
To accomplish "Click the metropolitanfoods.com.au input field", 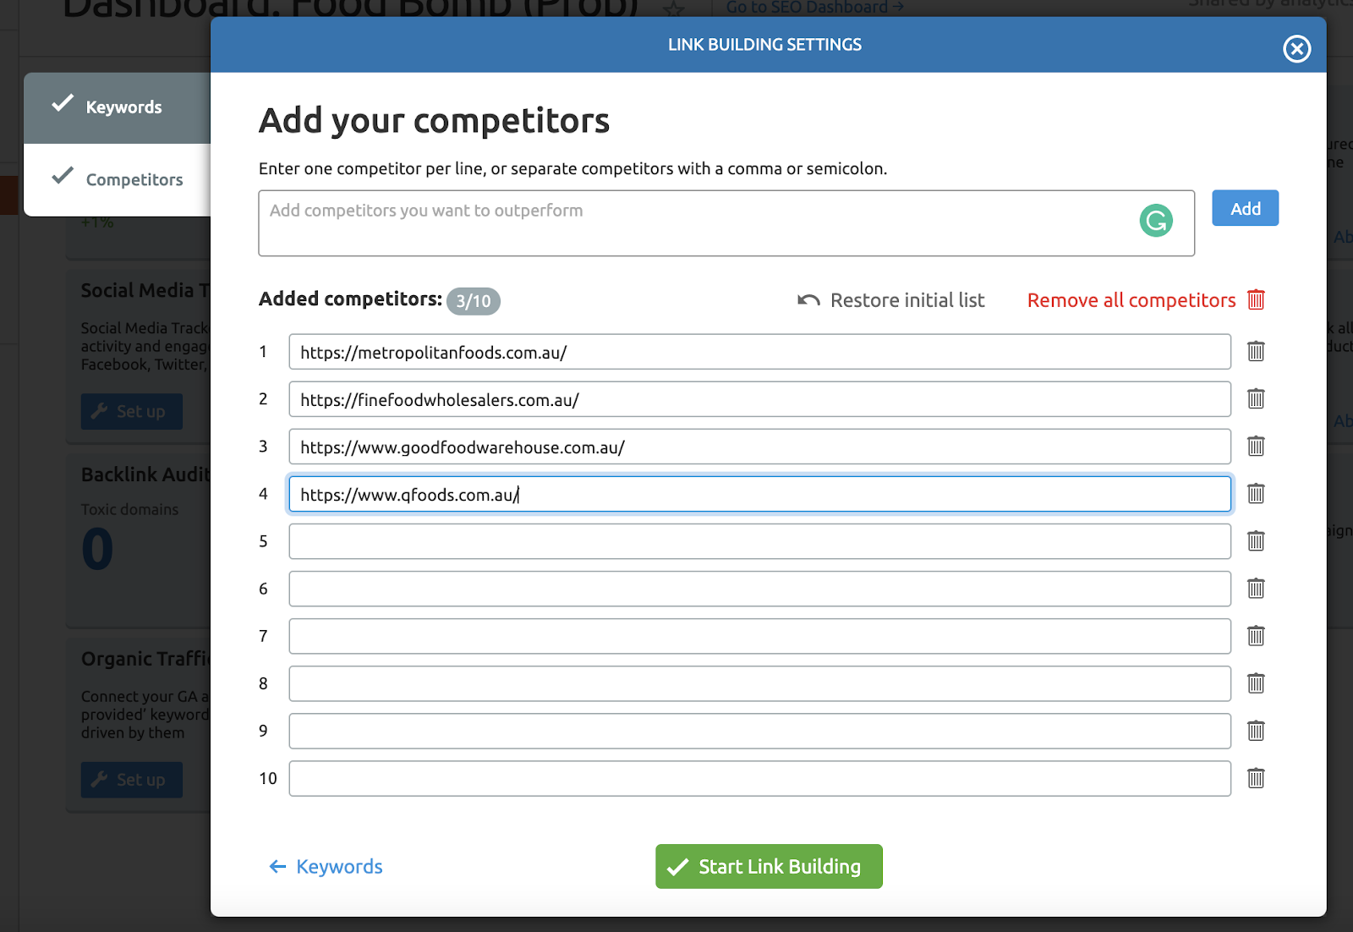I will (x=759, y=352).
